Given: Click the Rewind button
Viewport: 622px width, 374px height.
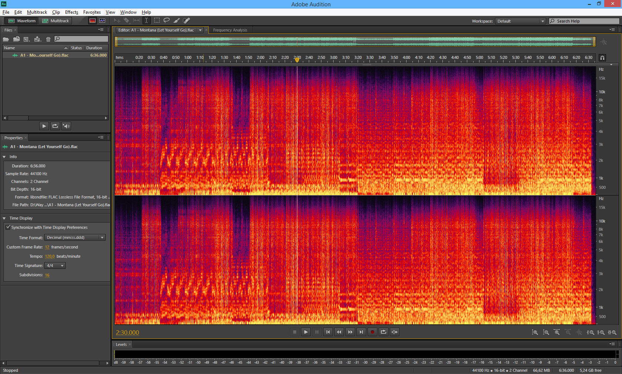Looking at the screenshot, I should (339, 332).
